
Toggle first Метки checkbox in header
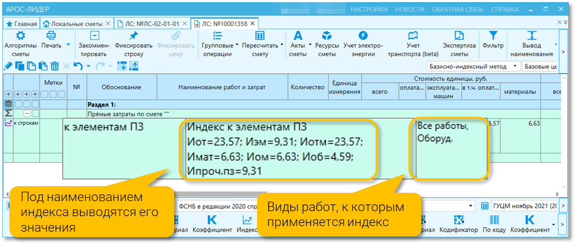[45, 94]
